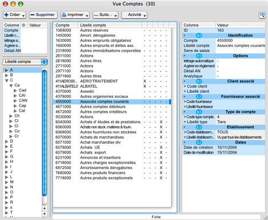Viewport: 268px width, 220px height.
Task: Select row 6071000 Achat marchandise div
Action: [112, 142]
